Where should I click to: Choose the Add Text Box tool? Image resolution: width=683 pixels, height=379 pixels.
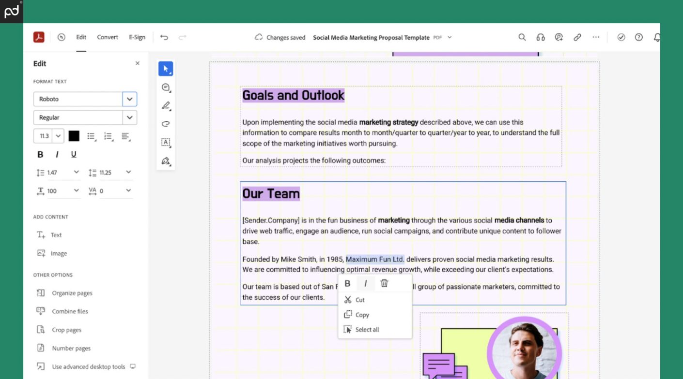[165, 142]
